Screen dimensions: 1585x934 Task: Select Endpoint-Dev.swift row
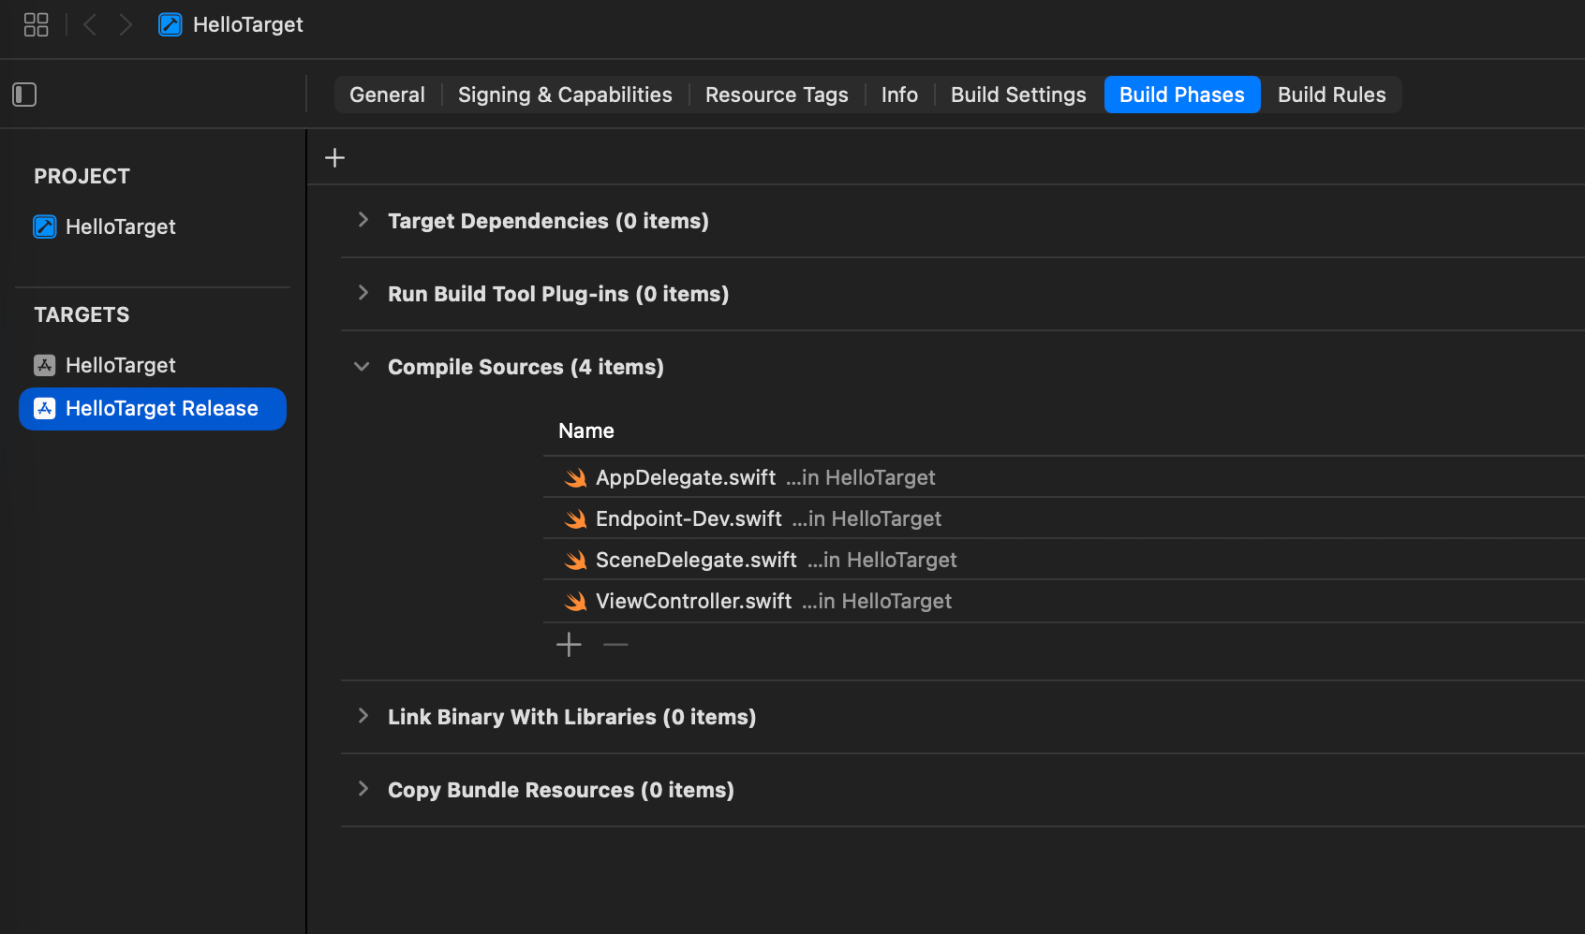coord(1064,518)
